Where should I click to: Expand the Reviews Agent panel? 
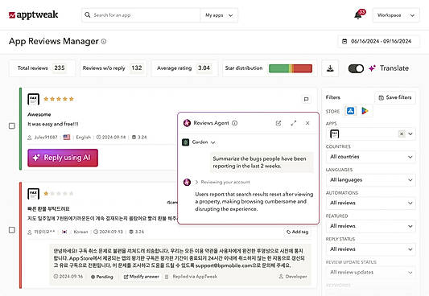(293, 123)
